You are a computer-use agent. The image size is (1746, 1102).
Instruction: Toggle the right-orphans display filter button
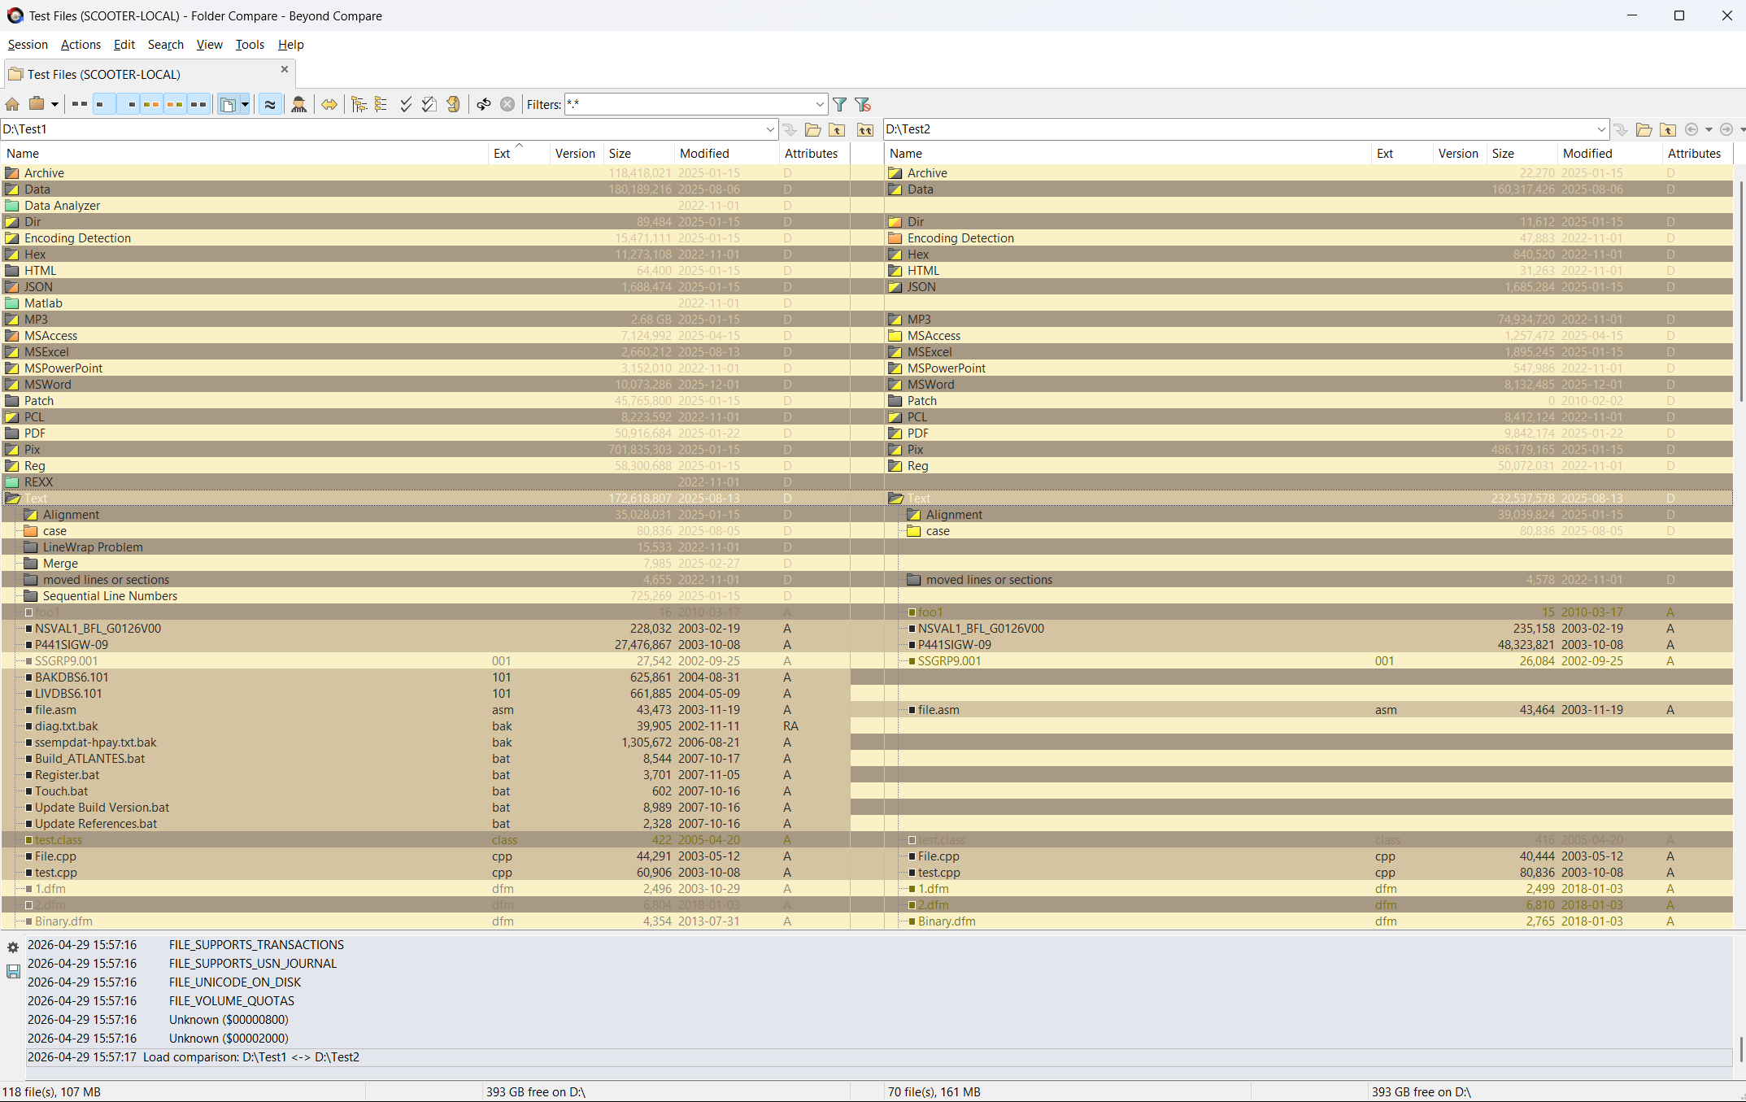(128, 104)
